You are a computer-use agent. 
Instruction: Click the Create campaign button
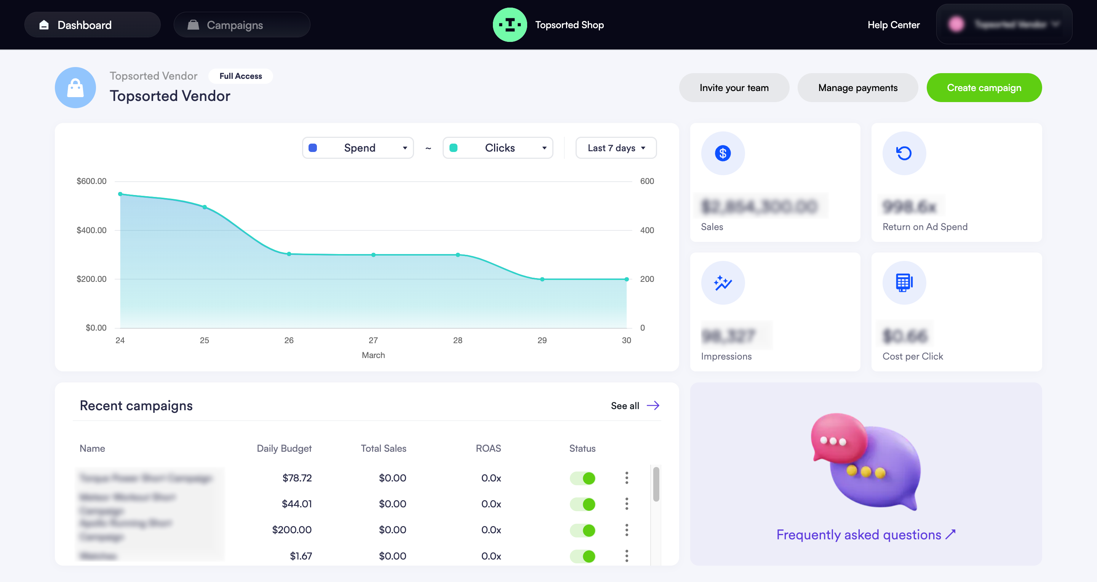pos(984,88)
